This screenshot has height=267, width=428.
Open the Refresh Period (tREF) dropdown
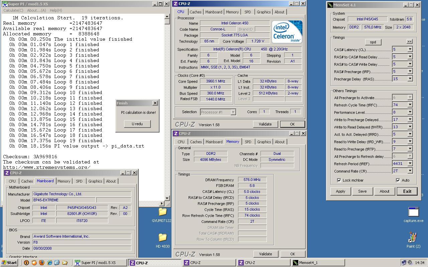[x=410, y=164]
